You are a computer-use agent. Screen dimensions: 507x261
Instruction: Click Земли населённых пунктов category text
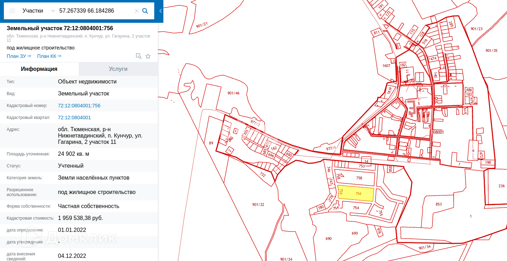(x=93, y=178)
